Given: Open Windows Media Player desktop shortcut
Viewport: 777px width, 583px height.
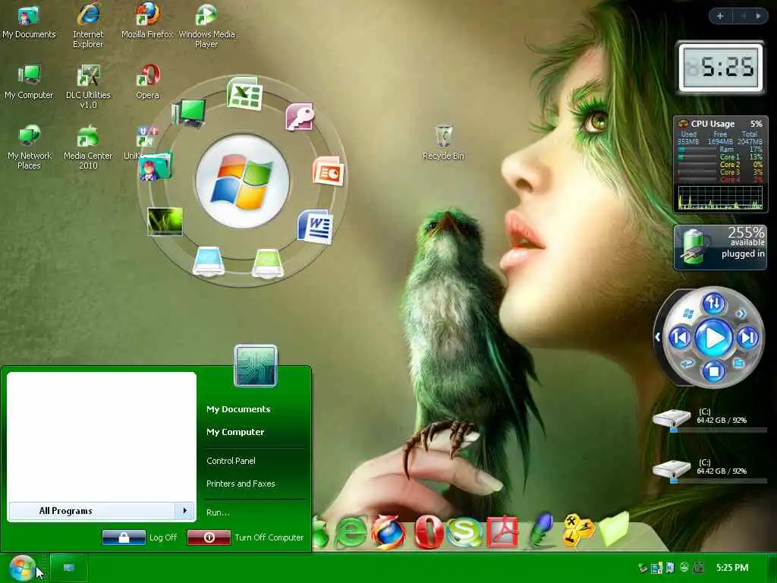Looking at the screenshot, I should pyautogui.click(x=206, y=25).
